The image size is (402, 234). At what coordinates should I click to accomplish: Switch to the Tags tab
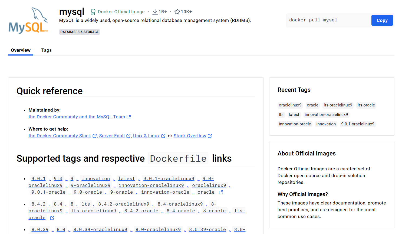pos(47,50)
